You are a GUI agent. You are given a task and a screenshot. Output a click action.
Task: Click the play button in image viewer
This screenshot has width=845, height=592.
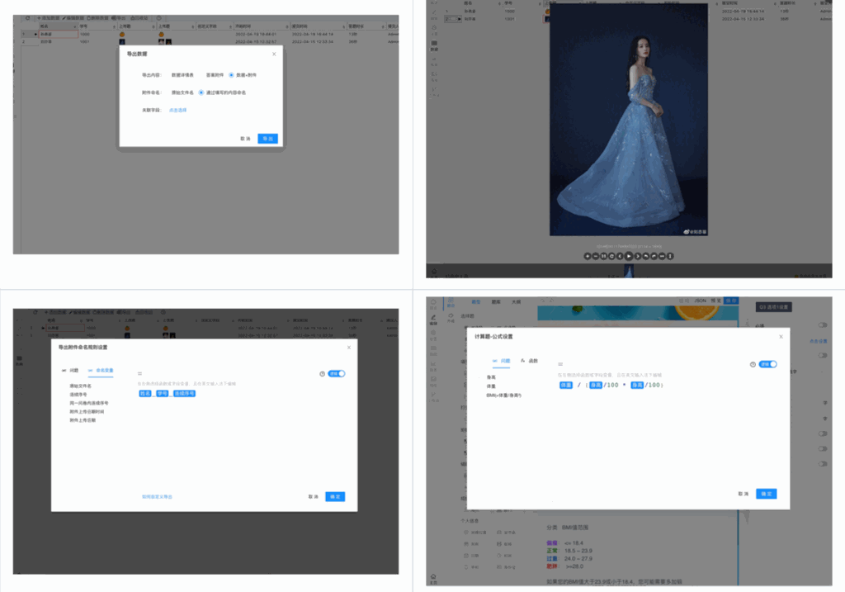(629, 256)
